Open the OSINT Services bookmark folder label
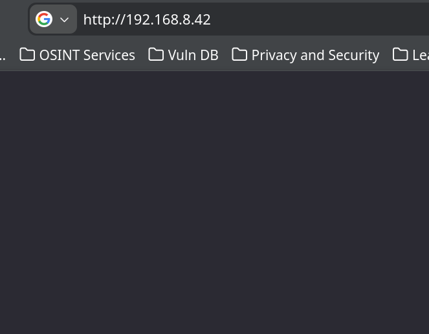The width and height of the screenshot is (429, 334). coord(87,55)
